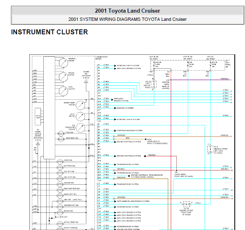Select the 'WARNING SYSTEMS' label
The height and width of the screenshot is (230, 245).
125,108
